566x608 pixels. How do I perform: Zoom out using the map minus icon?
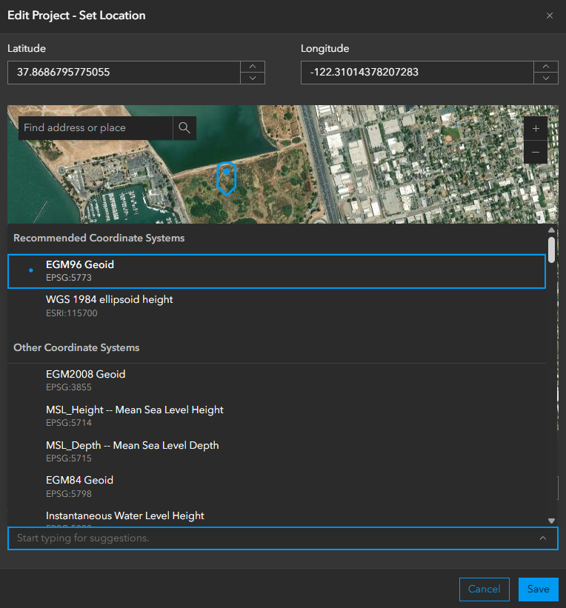coord(535,152)
